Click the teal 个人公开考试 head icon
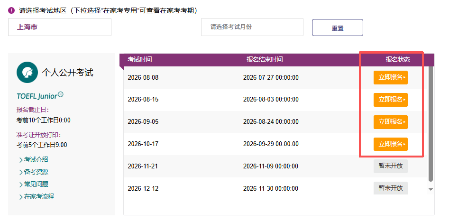The height and width of the screenshot is (222, 449). (x=27, y=73)
